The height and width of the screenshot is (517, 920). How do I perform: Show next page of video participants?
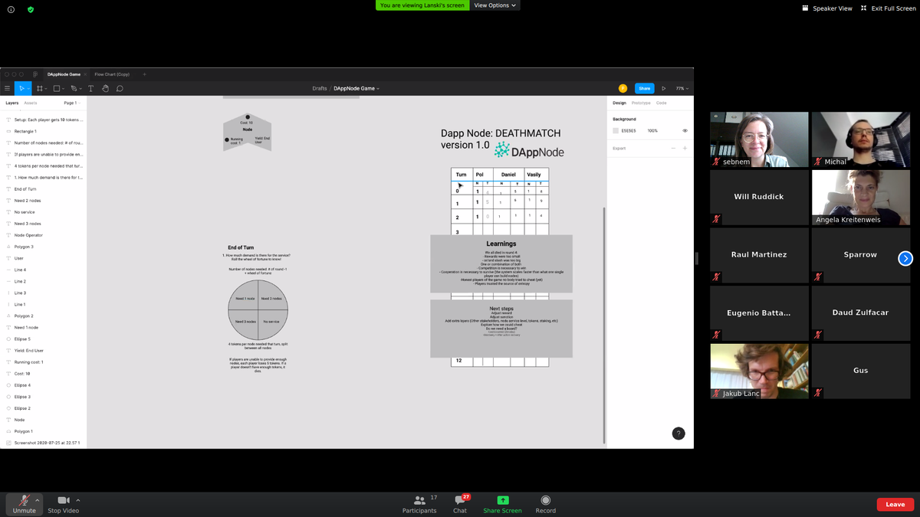pos(905,258)
